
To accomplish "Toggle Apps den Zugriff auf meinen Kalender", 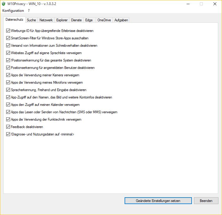I will click(x=8, y=104).
